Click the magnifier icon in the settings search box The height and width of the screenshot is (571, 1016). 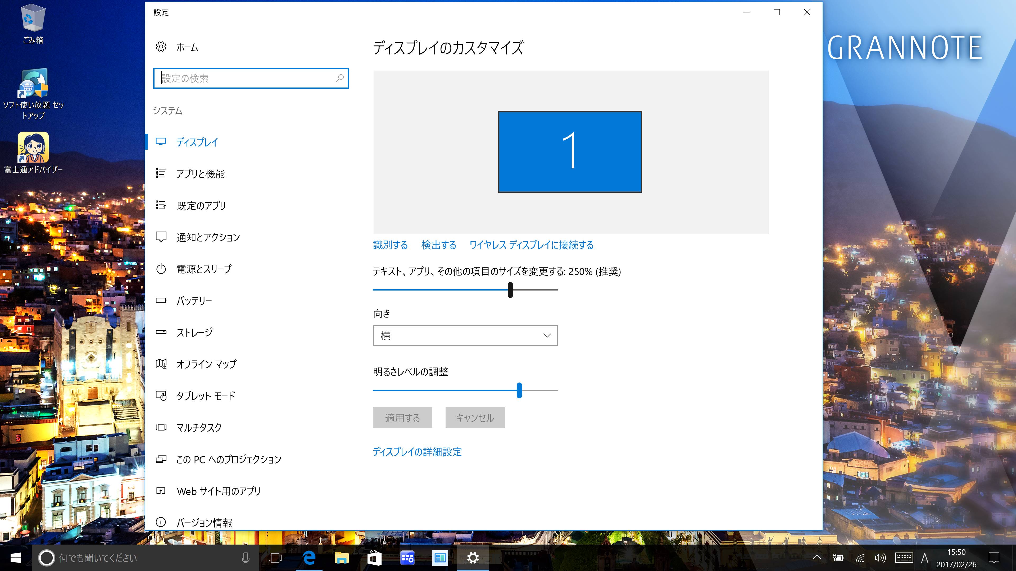(339, 78)
